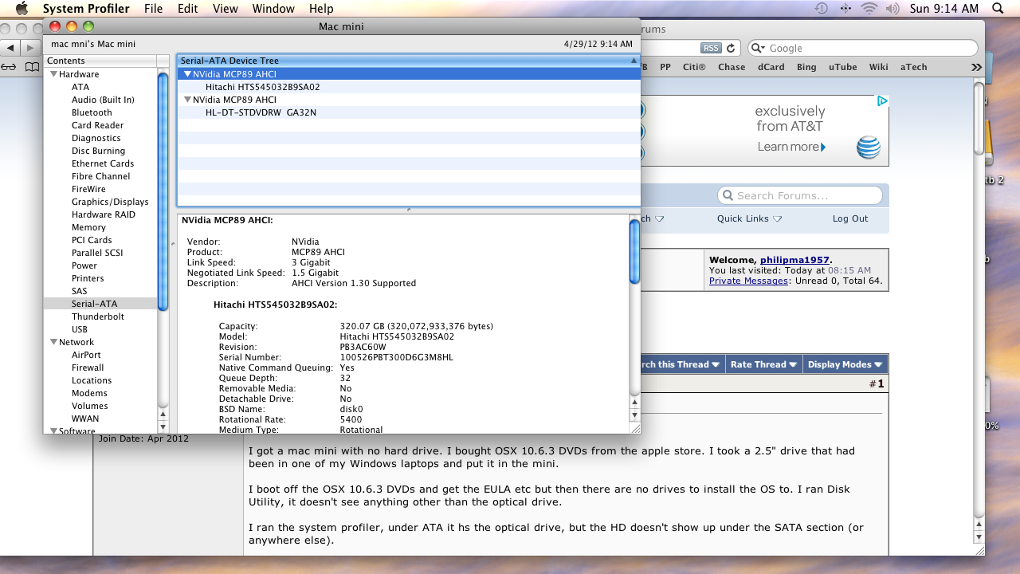Click the AdChoices icon on ad
Screen dimensions: 1020x574
[883, 101]
